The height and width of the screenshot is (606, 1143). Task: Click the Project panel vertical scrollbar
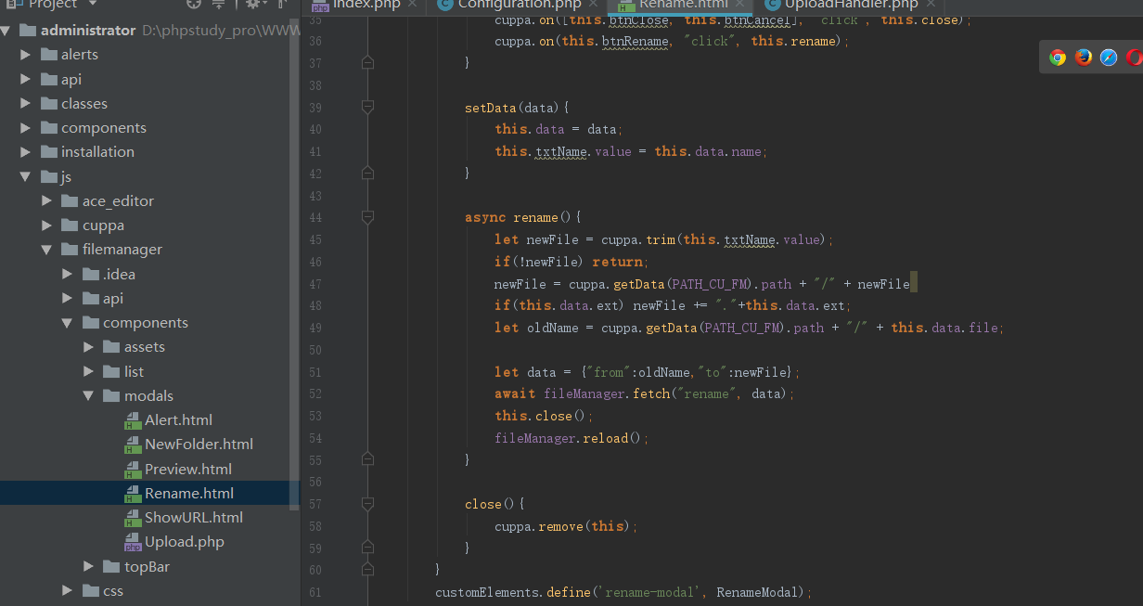[x=296, y=264]
